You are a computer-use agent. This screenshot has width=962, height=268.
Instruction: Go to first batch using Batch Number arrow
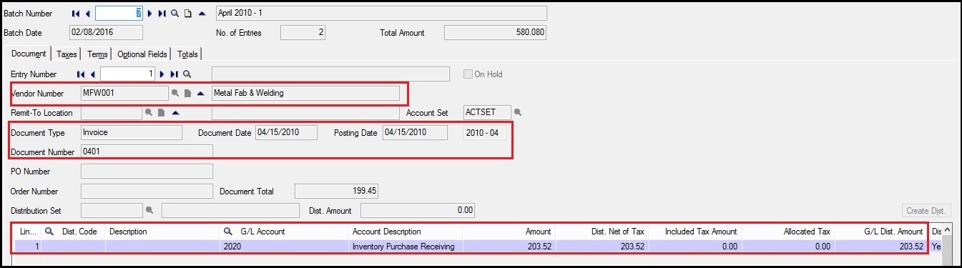click(76, 14)
